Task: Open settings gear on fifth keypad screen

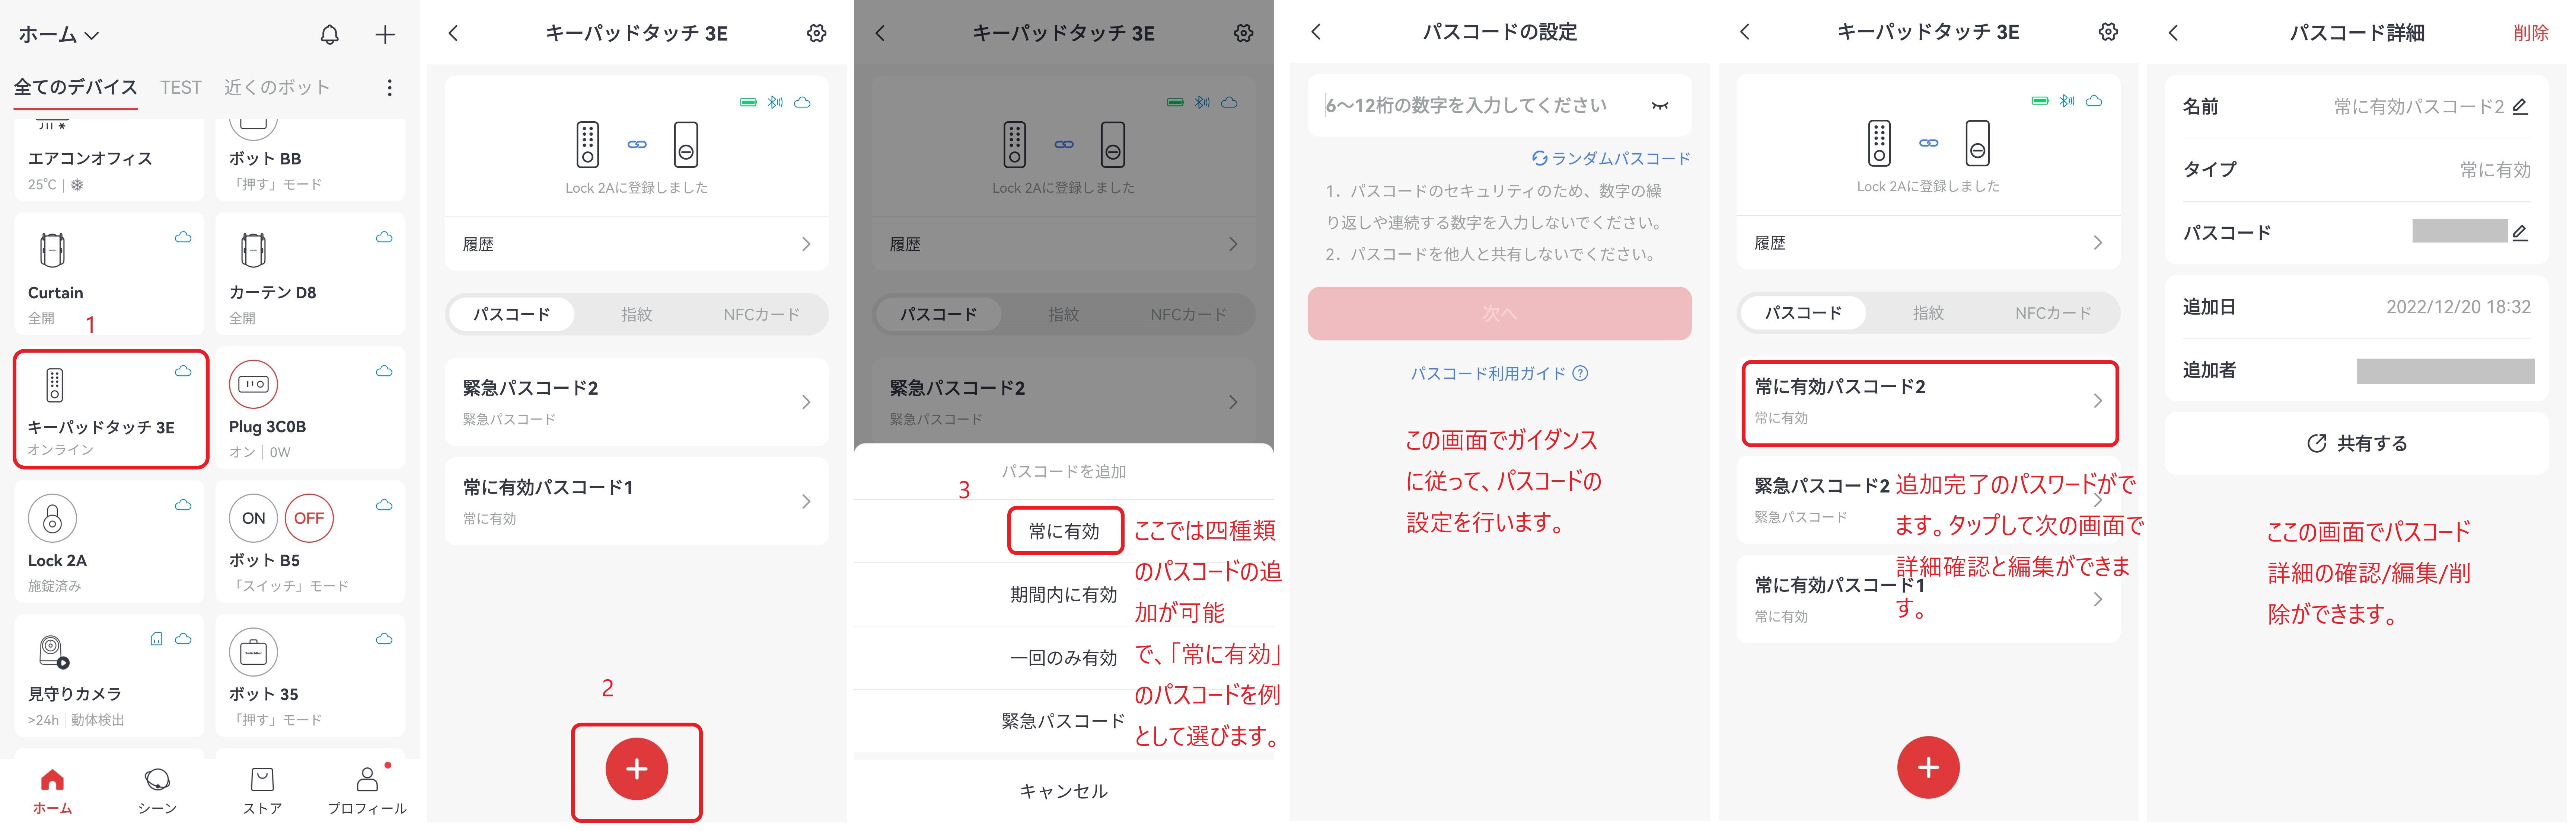Action: pyautogui.click(x=2108, y=32)
